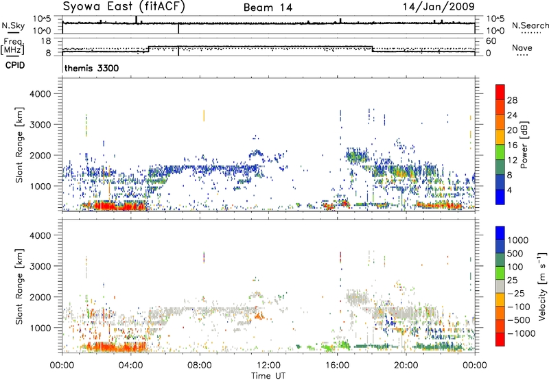This screenshot has height=380, width=549.
Task: Select the 'Freq. [MHz]' axis label
Action: (12, 46)
